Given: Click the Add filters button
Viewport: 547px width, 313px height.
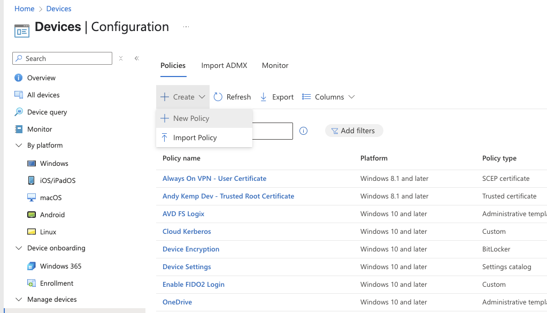Looking at the screenshot, I should click(354, 131).
